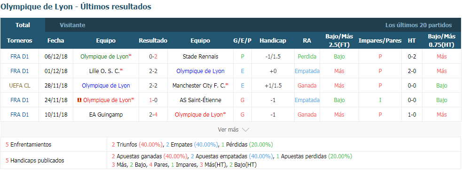Open Stade Rennais team page
This screenshot has width=462, height=170.
(200, 57)
